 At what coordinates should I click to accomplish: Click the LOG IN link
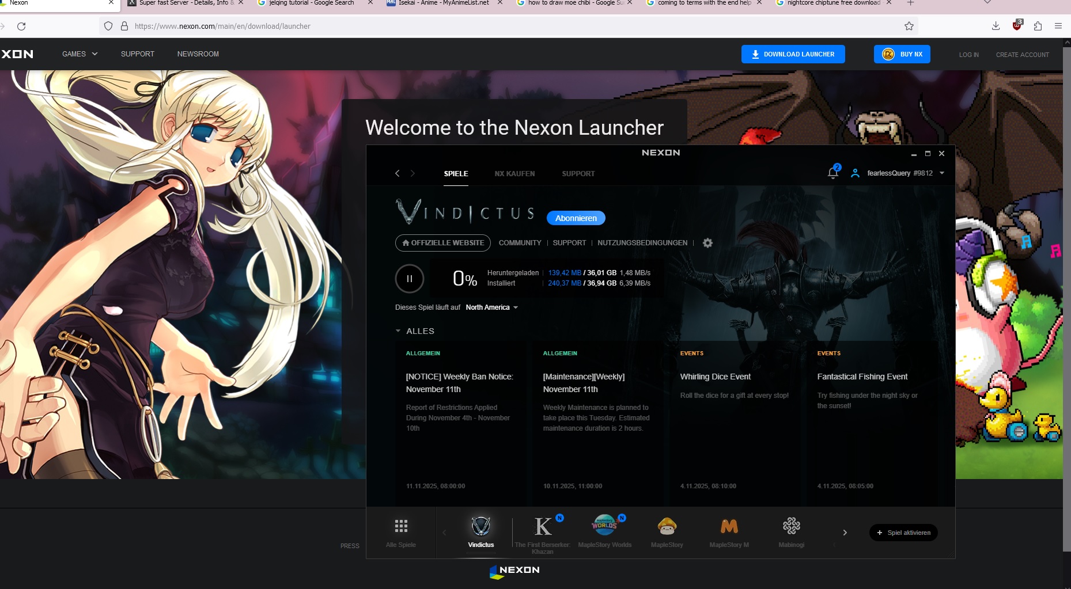click(969, 55)
